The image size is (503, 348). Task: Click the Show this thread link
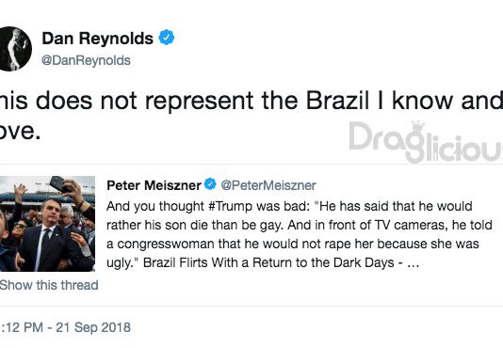pyautogui.click(x=49, y=285)
